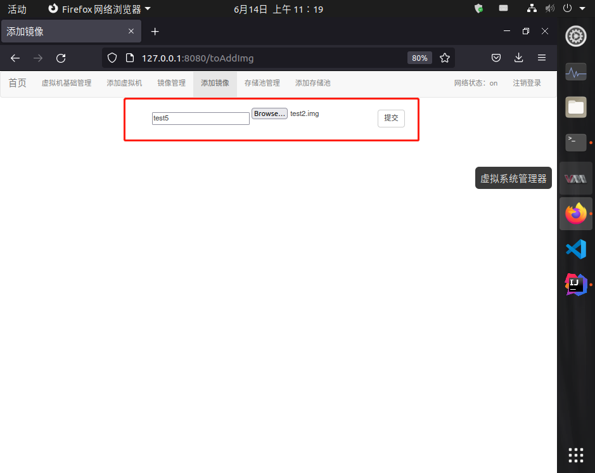Open the shield tracking protection icon
This screenshot has height=473, width=595.
click(x=112, y=58)
